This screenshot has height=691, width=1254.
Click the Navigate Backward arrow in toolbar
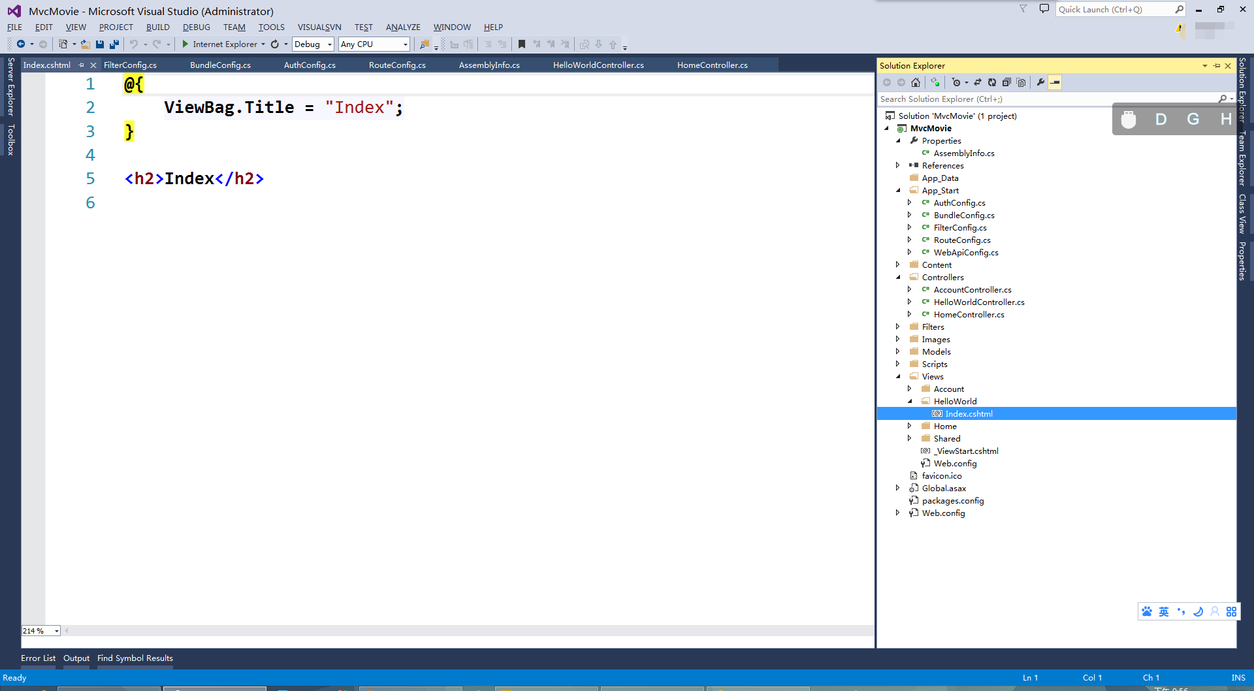[21, 44]
